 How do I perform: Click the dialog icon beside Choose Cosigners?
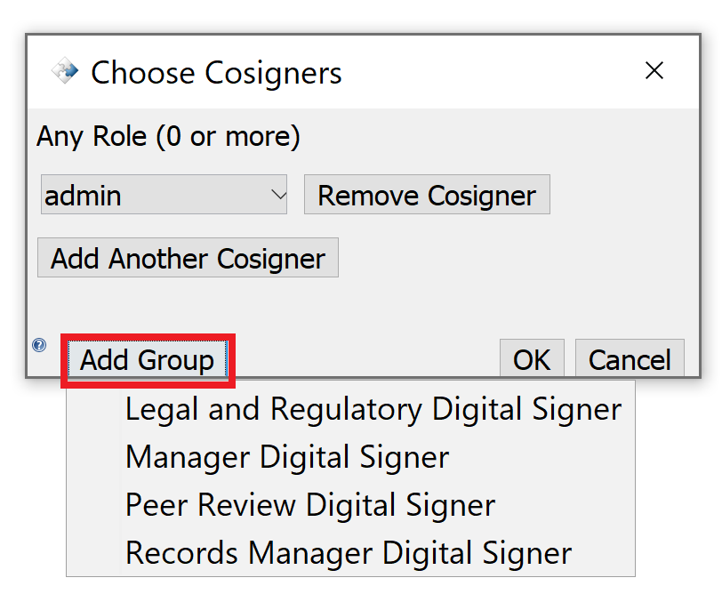tap(65, 72)
